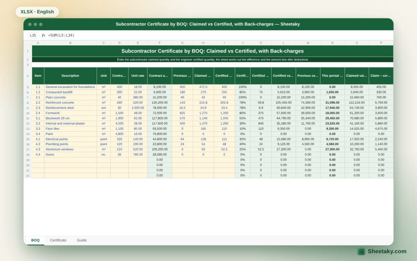Select the 'Doors' description cell
Viewport: 417px width, 261px height.
point(70,155)
